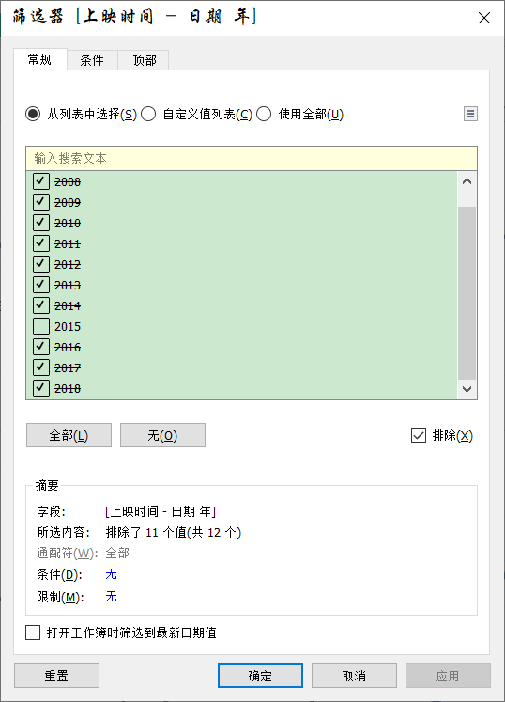Select the 从列表中选择 radio button
This screenshot has height=702, width=505.
coord(33,114)
